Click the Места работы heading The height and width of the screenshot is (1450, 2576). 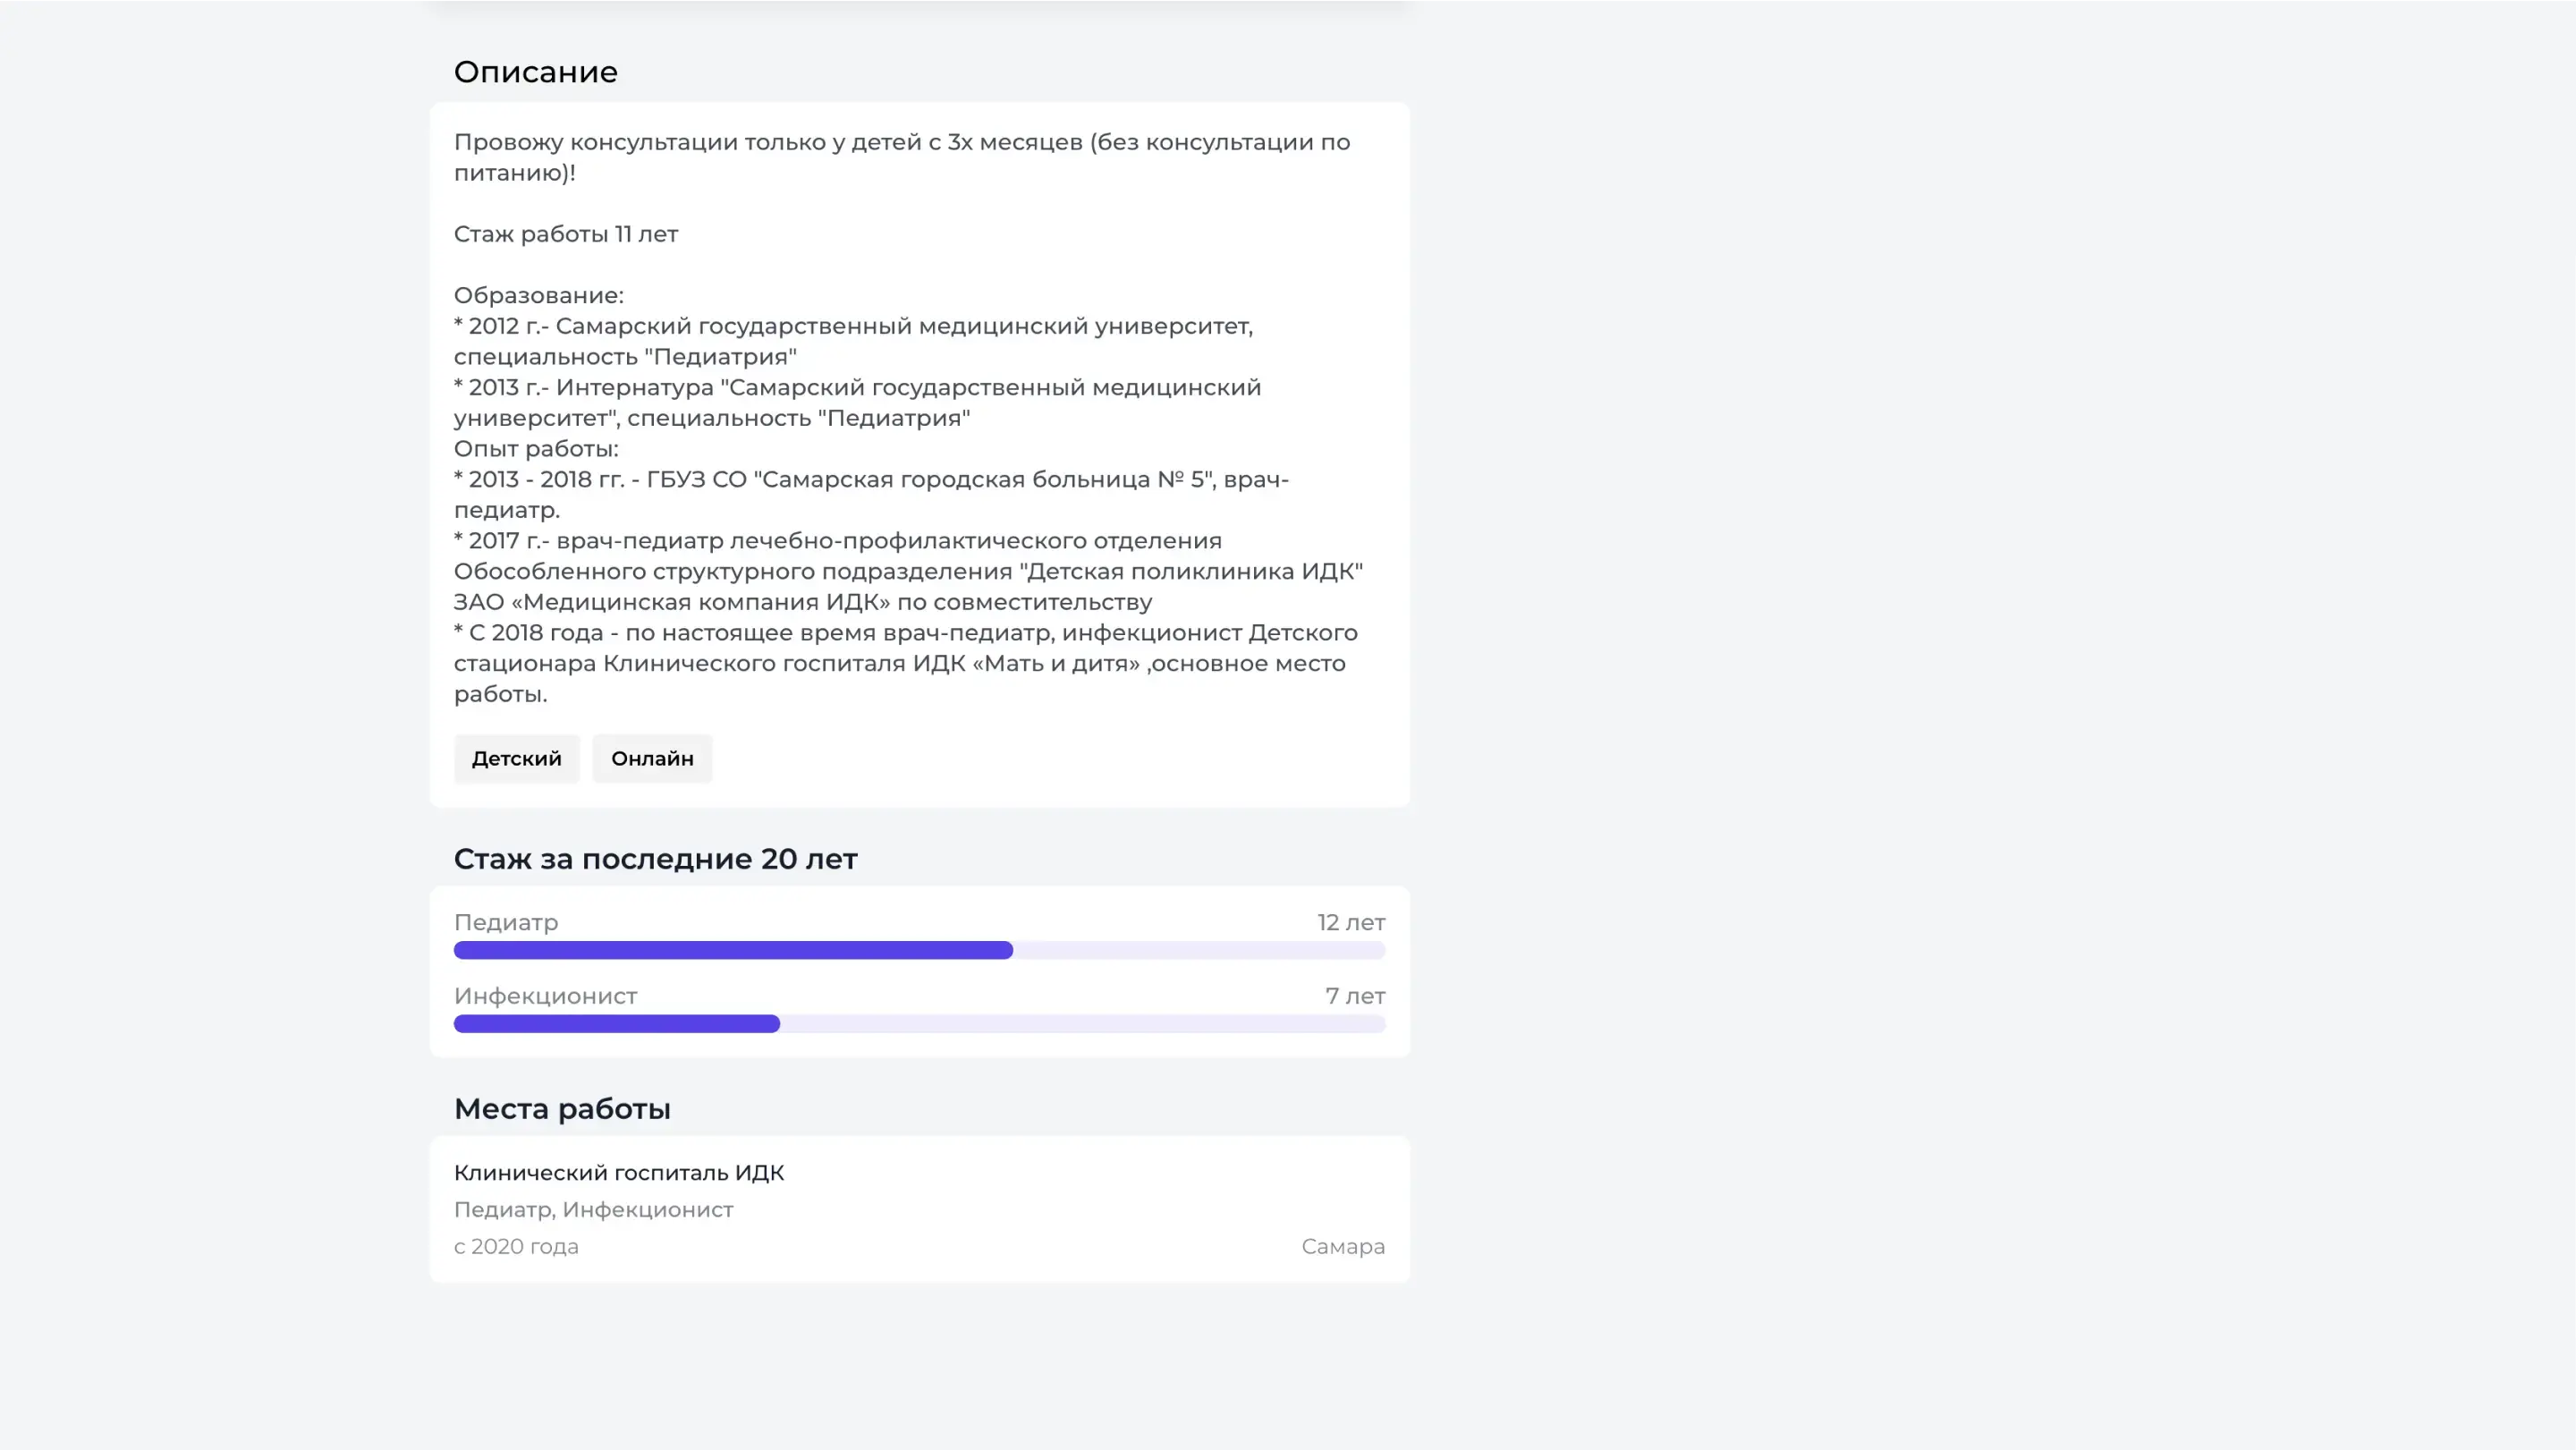(x=562, y=1109)
